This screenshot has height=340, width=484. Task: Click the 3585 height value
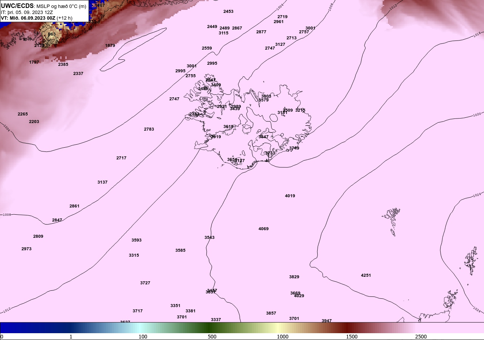point(180,250)
